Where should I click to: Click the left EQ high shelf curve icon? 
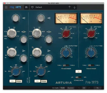tap(24, 18)
